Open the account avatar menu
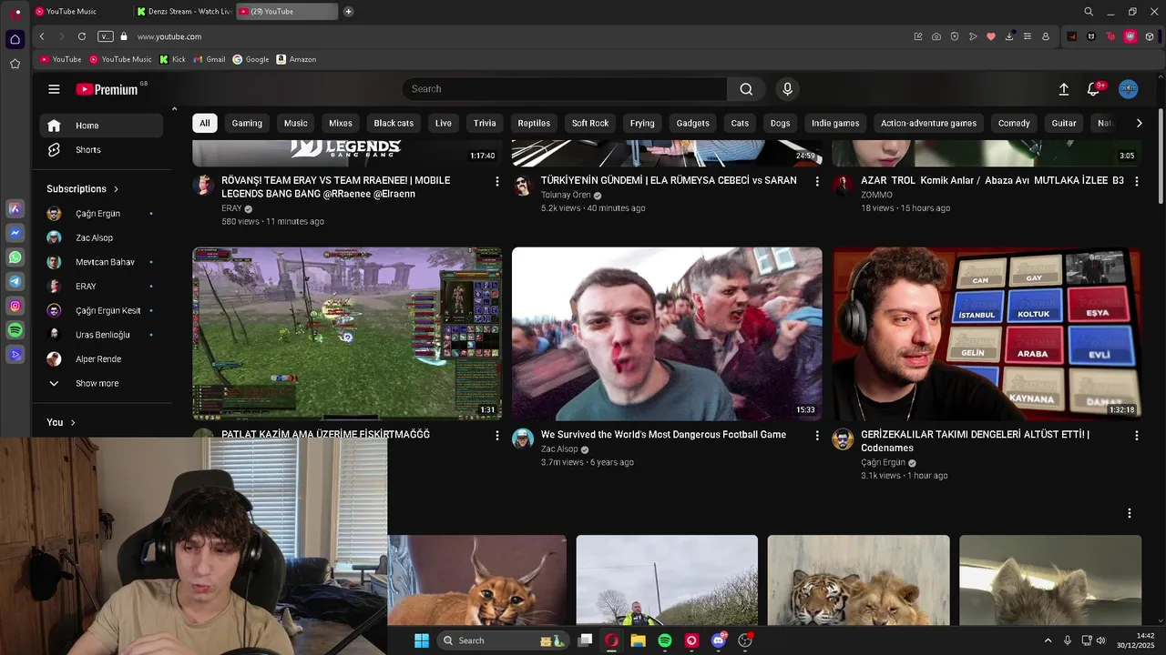 point(1129,89)
